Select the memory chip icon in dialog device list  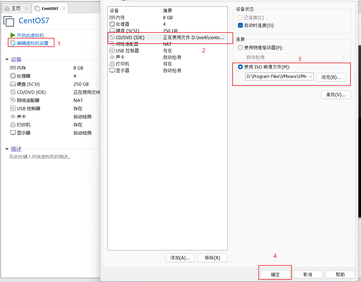112,18
